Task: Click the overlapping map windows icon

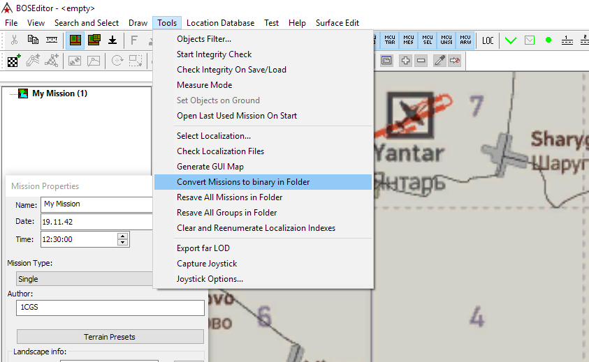Action: coord(94,40)
